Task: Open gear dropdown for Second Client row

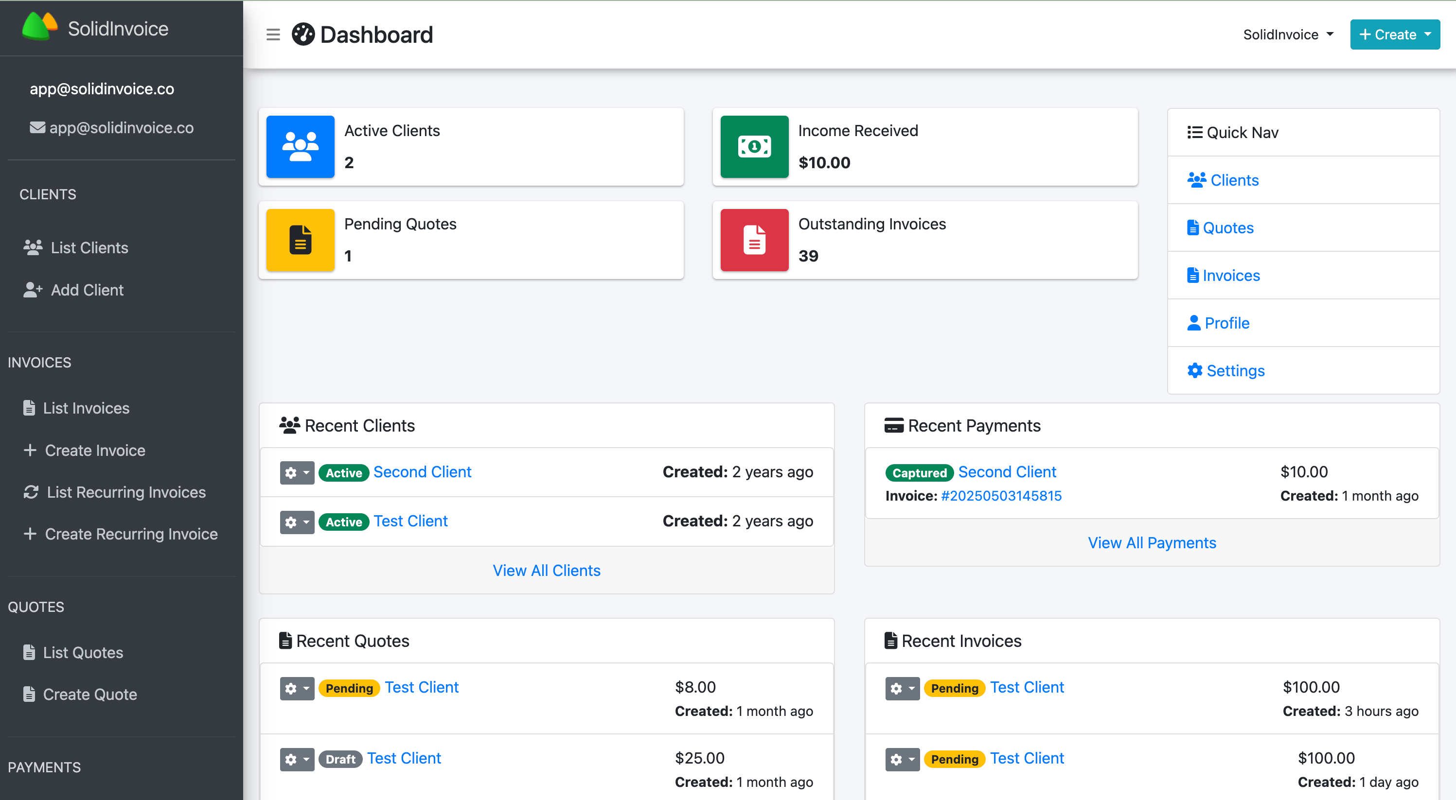Action: 297,473
